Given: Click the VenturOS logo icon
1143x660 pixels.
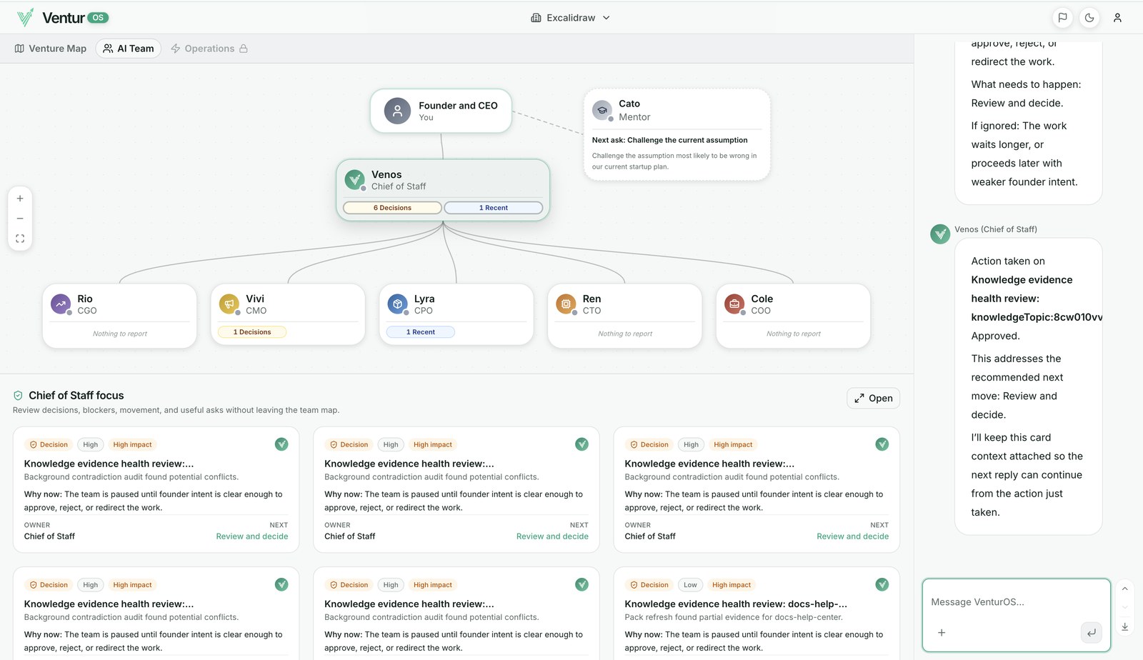Looking at the screenshot, I should point(25,17).
